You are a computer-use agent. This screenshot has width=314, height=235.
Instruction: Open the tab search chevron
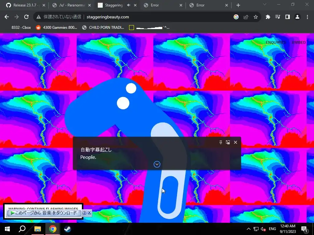coord(265,4)
